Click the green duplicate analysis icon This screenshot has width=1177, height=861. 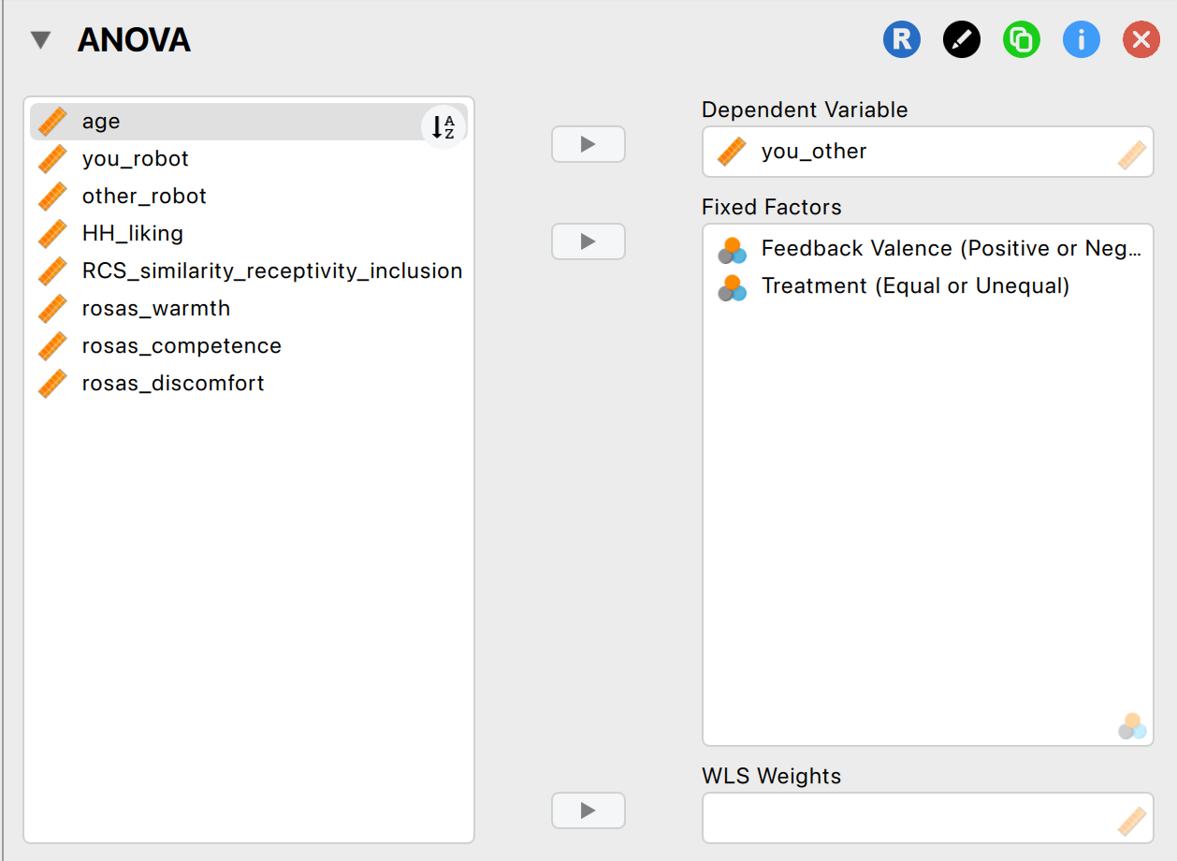(1022, 40)
